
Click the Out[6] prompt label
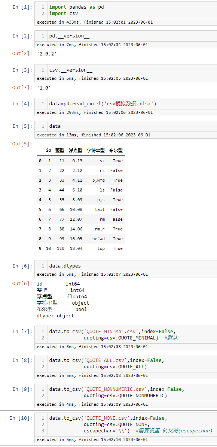[22, 283]
